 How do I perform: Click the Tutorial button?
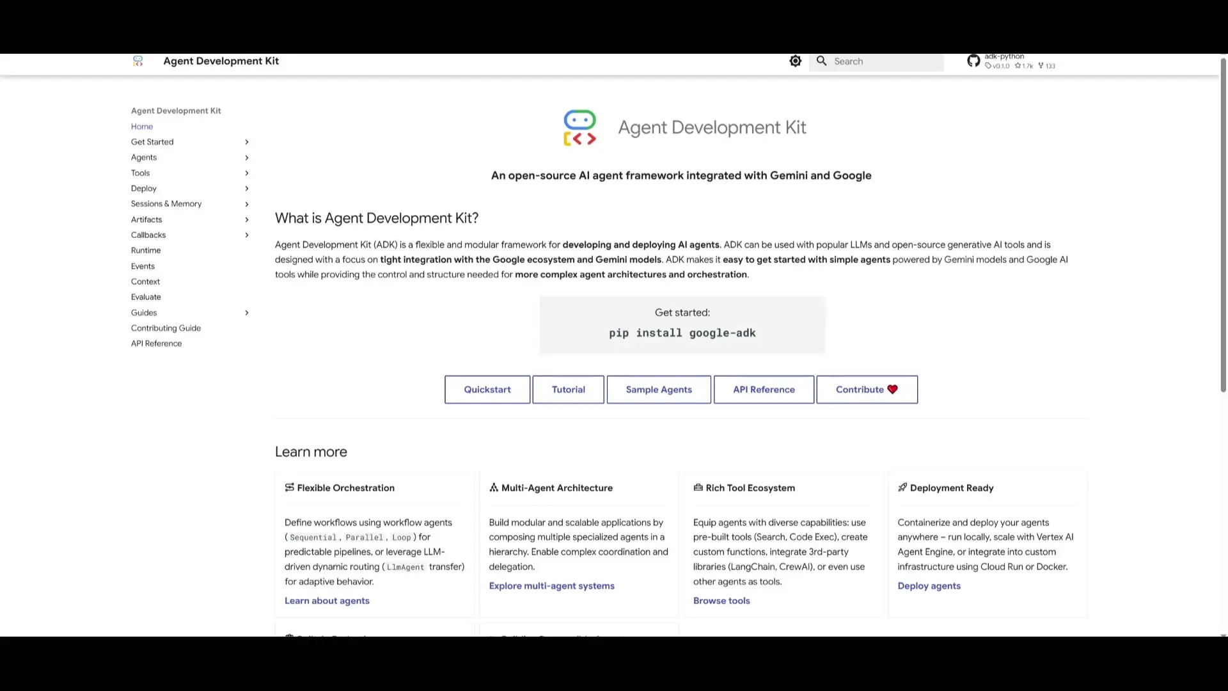coord(569,390)
